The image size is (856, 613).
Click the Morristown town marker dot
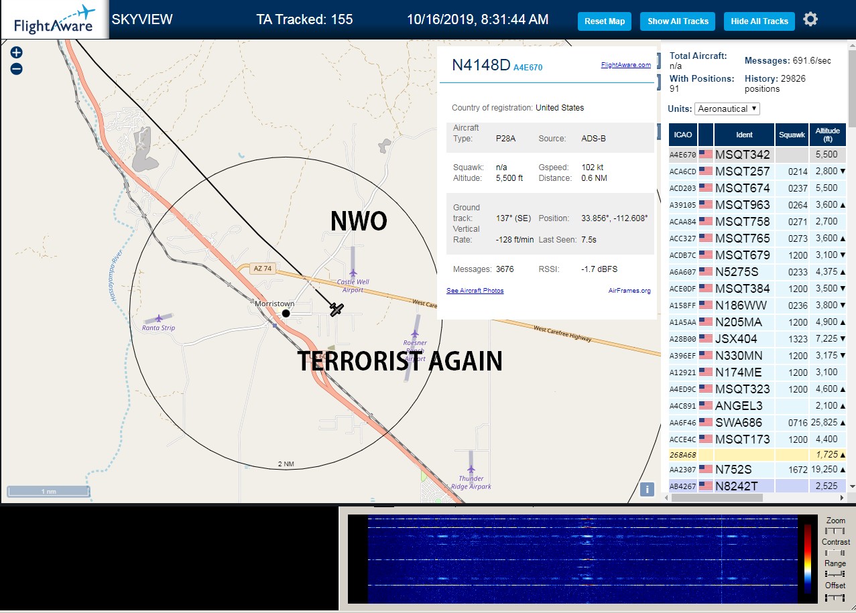(286, 313)
